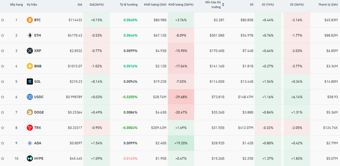Sort by Tỷ lệ funding column header

[x=129, y=5]
